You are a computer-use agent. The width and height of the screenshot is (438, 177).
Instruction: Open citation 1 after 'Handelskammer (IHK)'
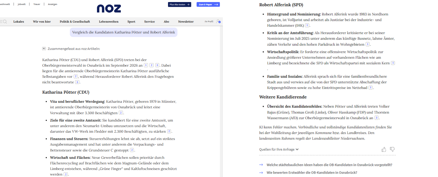click(x=307, y=26)
